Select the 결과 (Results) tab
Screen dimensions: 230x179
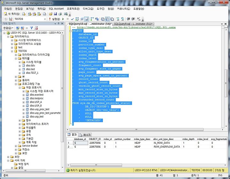(72, 134)
